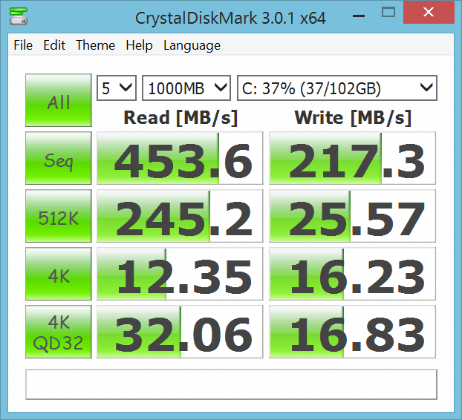The height and width of the screenshot is (420, 462).
Task: Expand the 1000MB test size dropdown
Action: coord(186,88)
